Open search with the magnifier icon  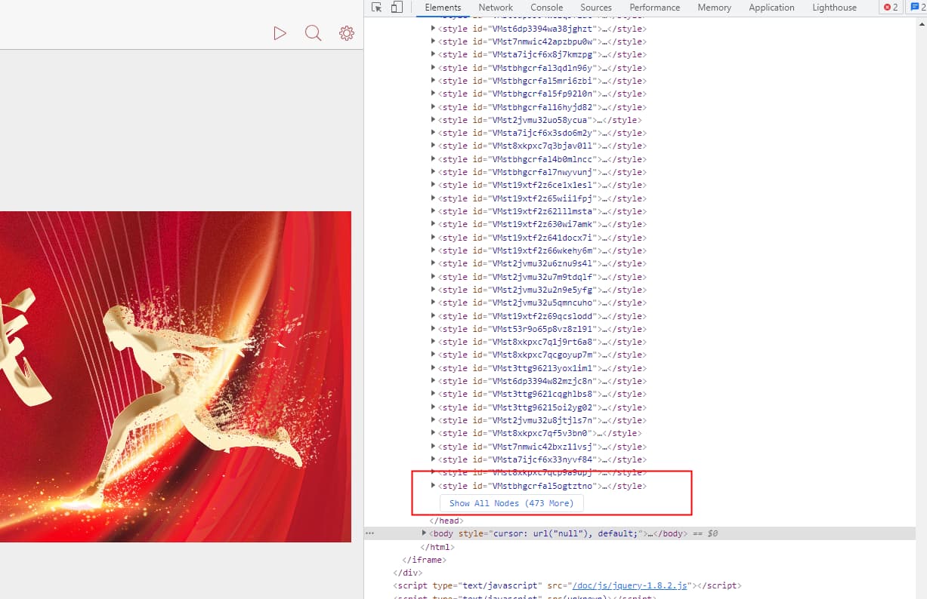coord(313,33)
